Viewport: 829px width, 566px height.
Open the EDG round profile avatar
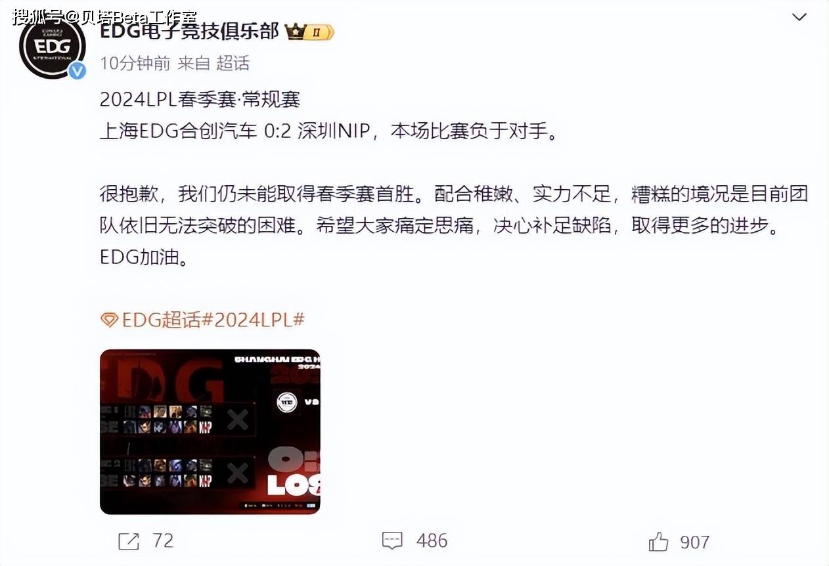point(53,47)
